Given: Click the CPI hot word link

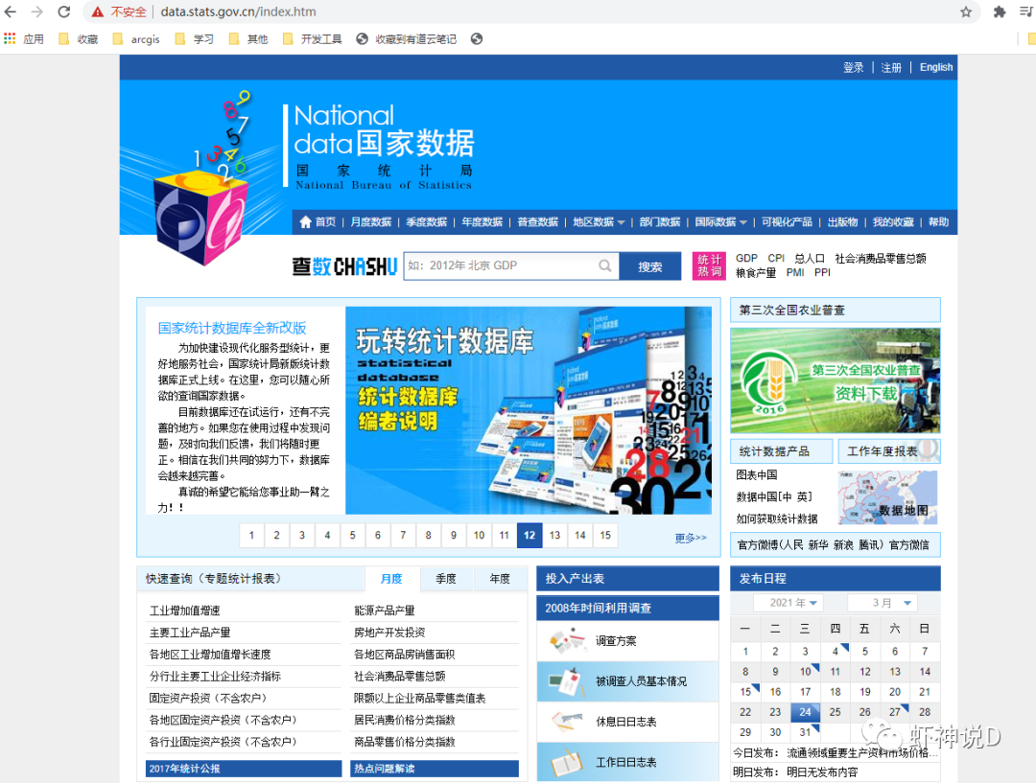Looking at the screenshot, I should pyautogui.click(x=776, y=258).
